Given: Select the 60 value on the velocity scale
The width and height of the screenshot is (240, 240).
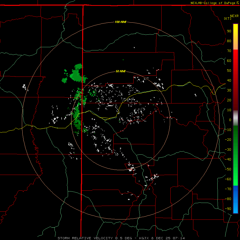Looking at the screenshot, I should pyautogui.click(x=229, y=61).
